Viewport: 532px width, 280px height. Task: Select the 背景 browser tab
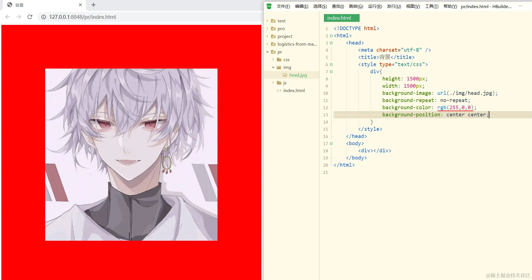[x=44, y=5]
